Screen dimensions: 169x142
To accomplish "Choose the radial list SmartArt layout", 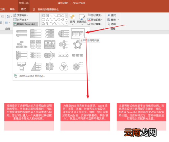I will (64, 45).
